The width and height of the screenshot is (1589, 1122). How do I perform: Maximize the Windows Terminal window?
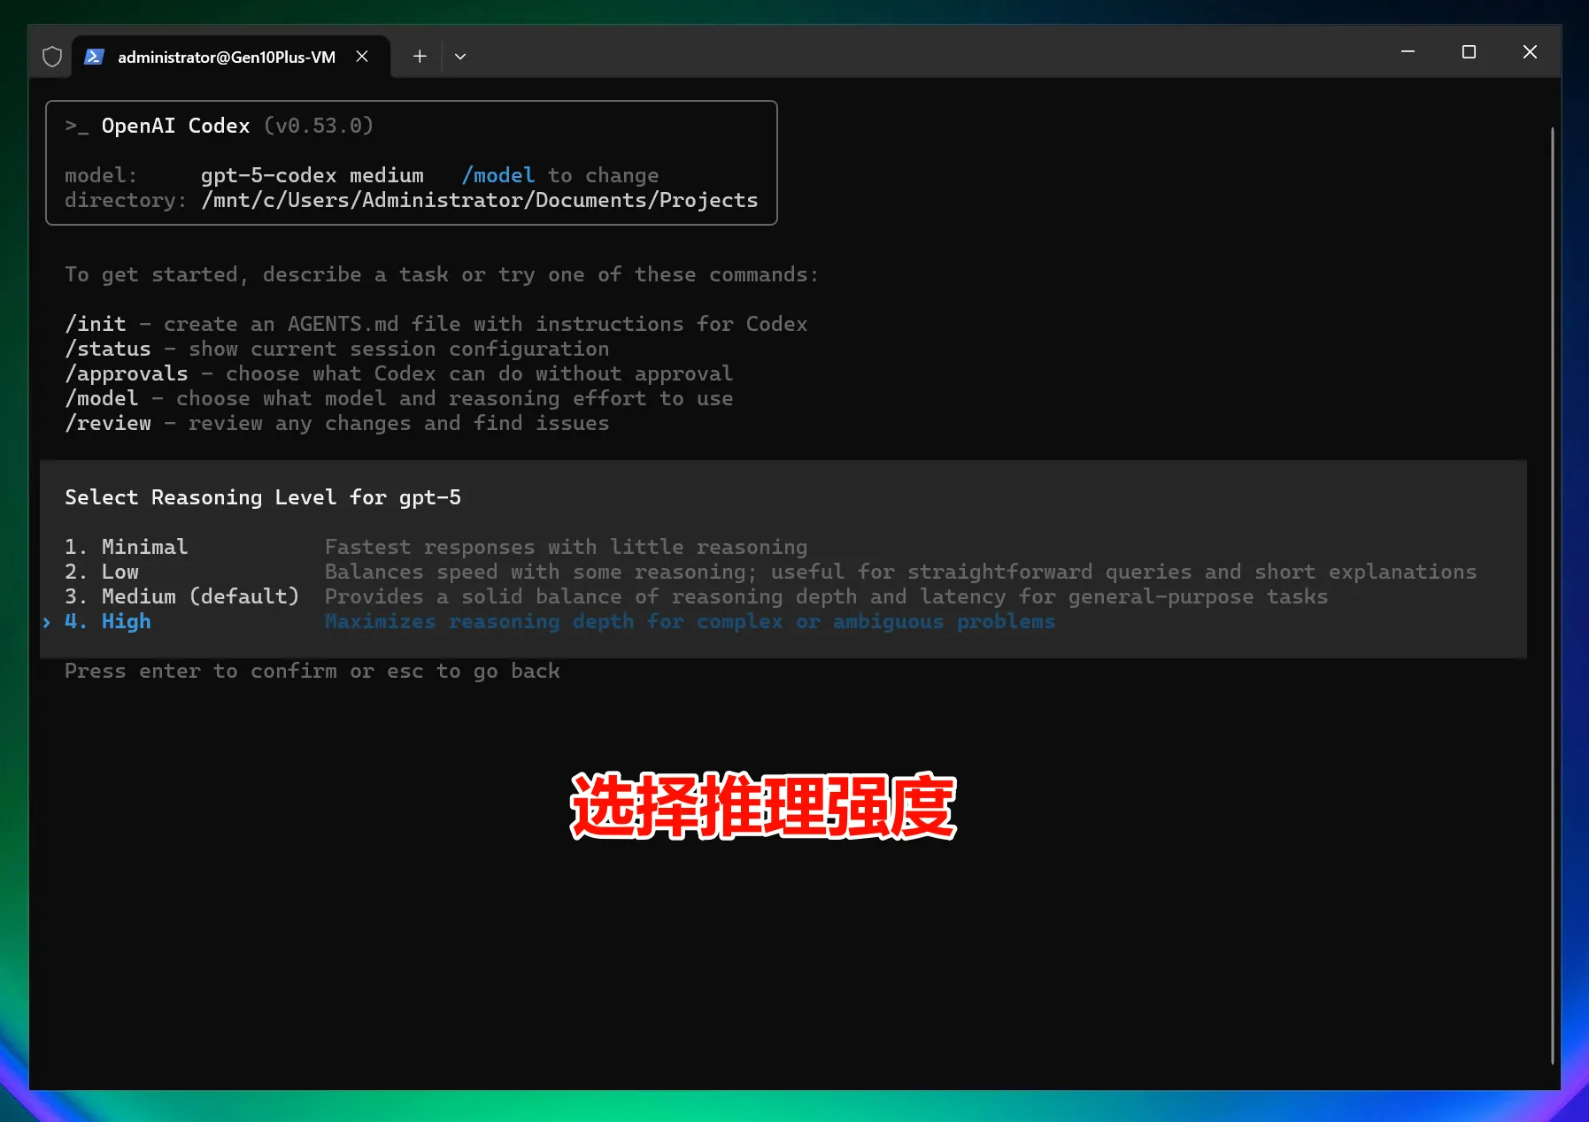coord(1469,51)
